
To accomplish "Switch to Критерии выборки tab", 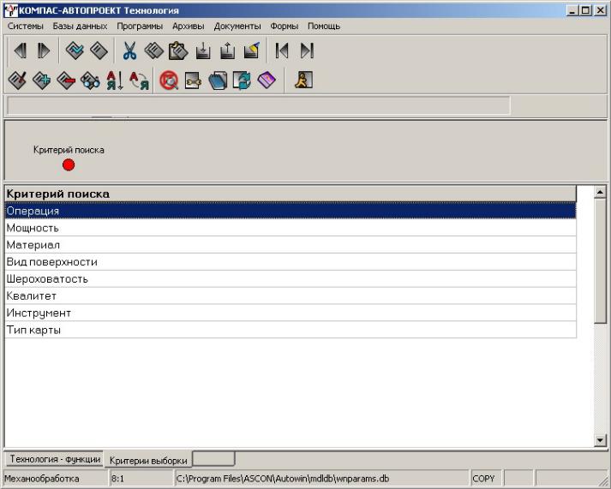I will click(148, 460).
